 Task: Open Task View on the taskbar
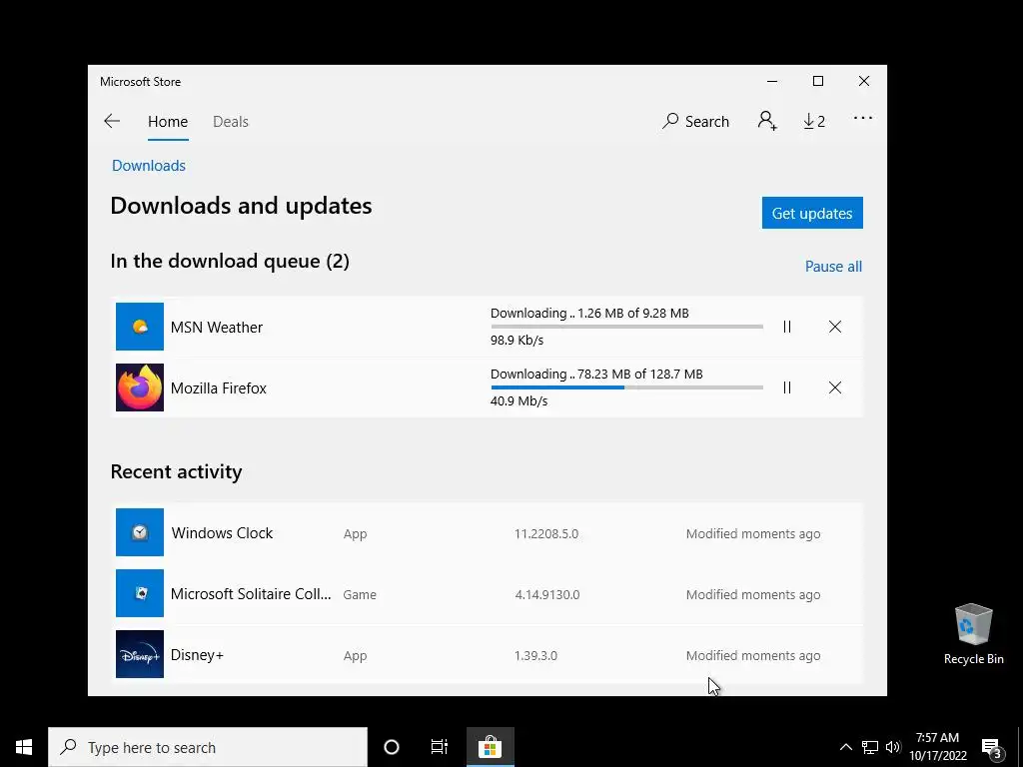click(440, 747)
